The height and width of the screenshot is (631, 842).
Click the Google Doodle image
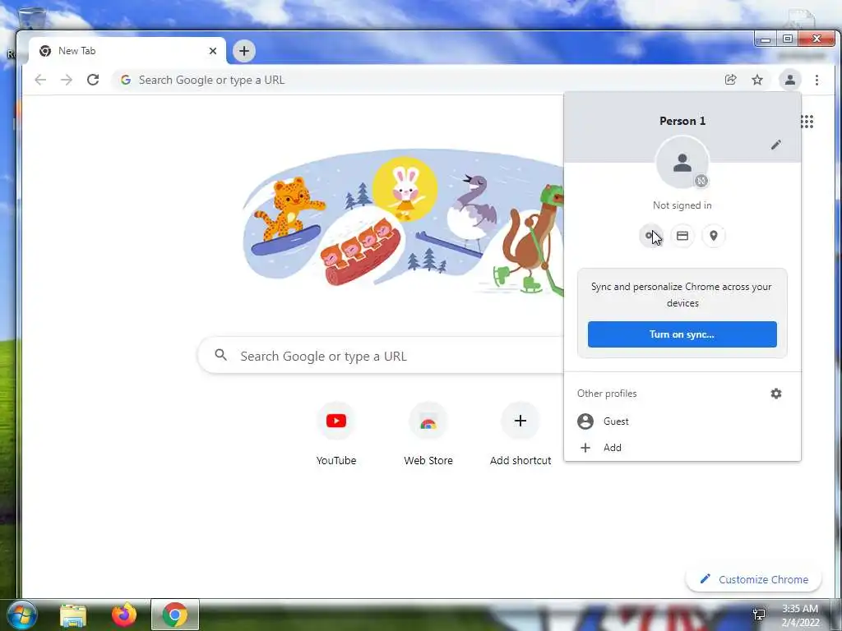coord(403,223)
